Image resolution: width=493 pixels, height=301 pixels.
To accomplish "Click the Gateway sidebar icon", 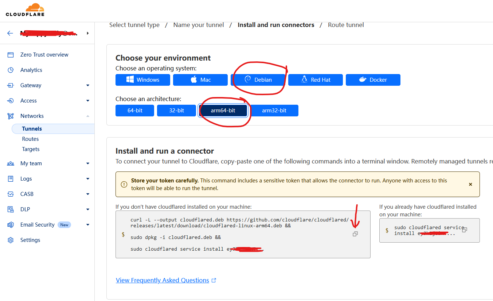I will coord(11,85).
